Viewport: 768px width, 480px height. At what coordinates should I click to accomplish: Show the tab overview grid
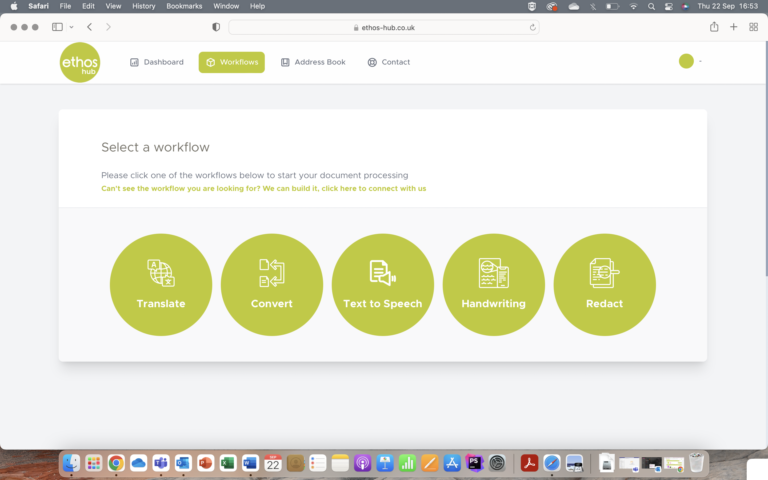tap(754, 27)
